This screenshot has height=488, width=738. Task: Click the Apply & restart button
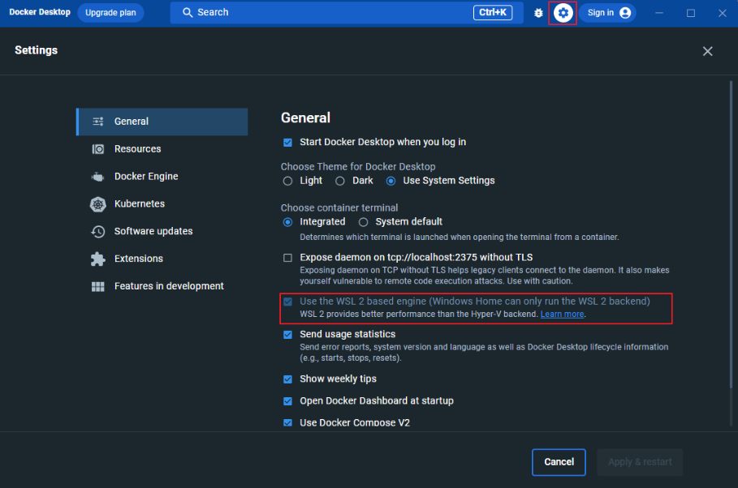[640, 462]
